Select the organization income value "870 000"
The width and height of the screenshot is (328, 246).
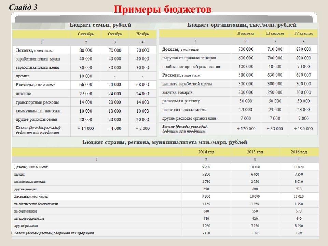click(x=303, y=49)
